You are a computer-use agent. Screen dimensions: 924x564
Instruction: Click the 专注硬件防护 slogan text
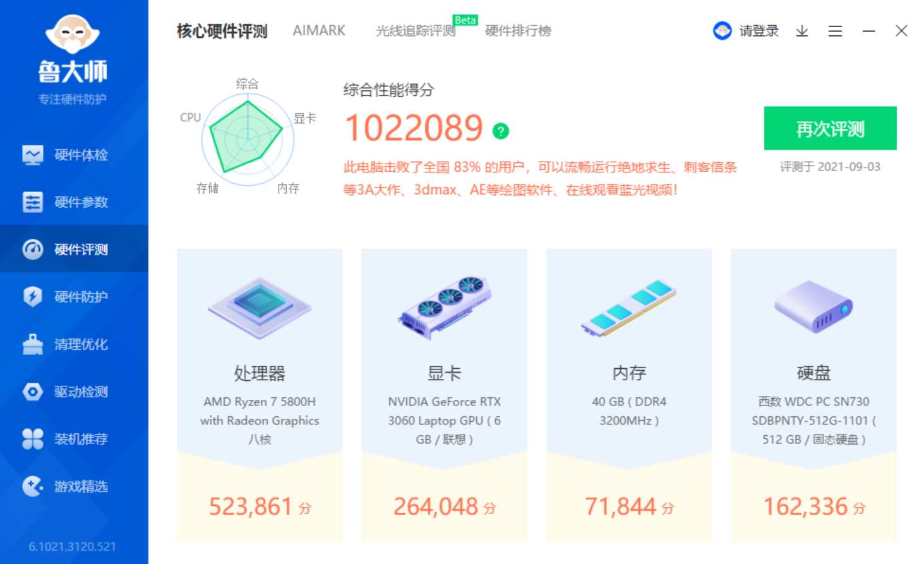click(73, 99)
